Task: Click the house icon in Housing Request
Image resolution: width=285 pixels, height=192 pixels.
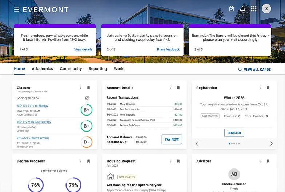Action: [111, 176]
